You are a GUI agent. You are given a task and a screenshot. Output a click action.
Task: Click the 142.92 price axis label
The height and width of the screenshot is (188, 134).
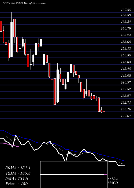[126, 76]
